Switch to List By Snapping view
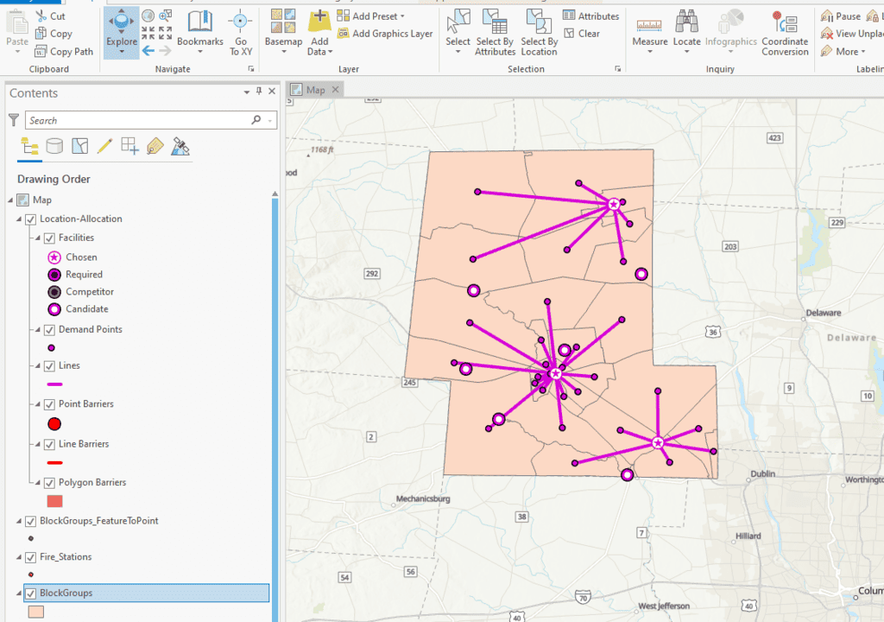This screenshot has height=622, width=884. (129, 147)
